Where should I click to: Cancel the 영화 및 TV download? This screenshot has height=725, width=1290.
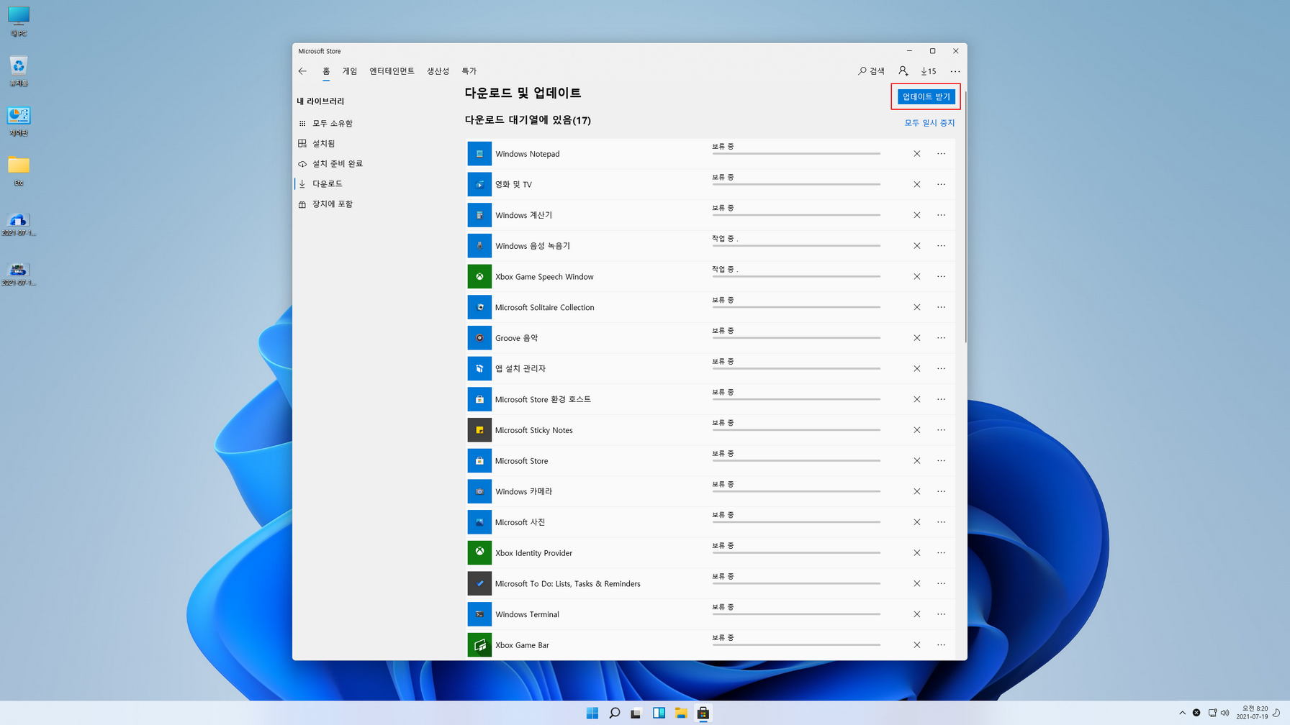917,185
